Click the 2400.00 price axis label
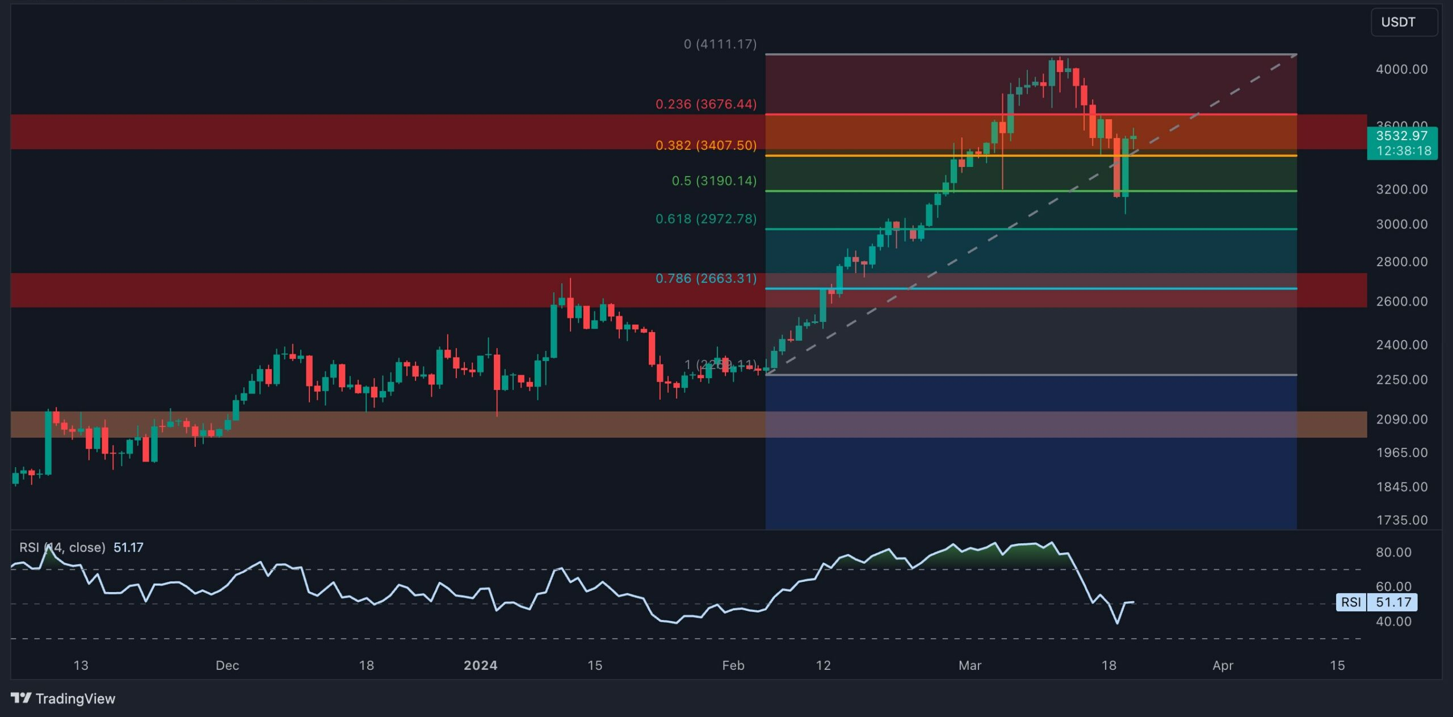The width and height of the screenshot is (1453, 717). [1402, 345]
